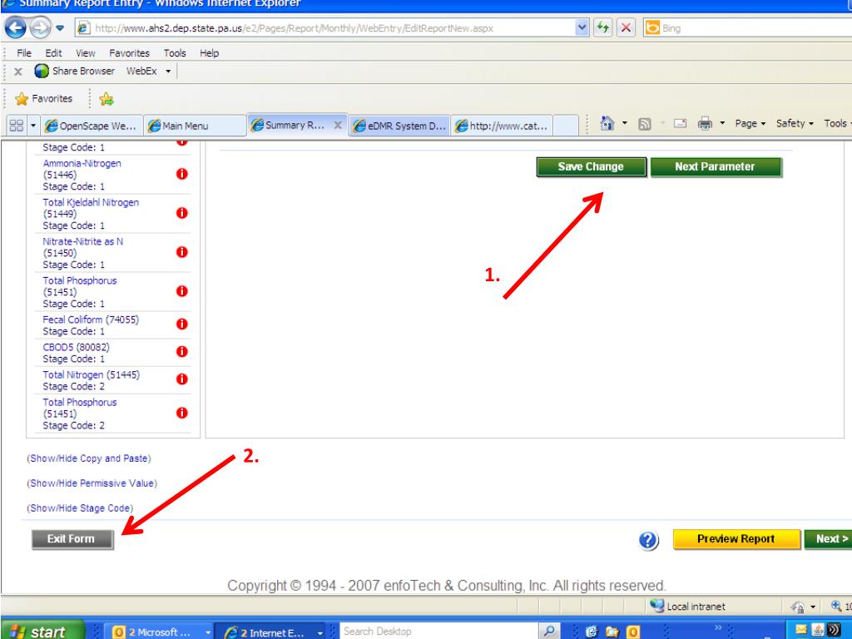The height and width of the screenshot is (639, 852).
Task: Click the Search Desktop taskbar field
Action: point(439,632)
